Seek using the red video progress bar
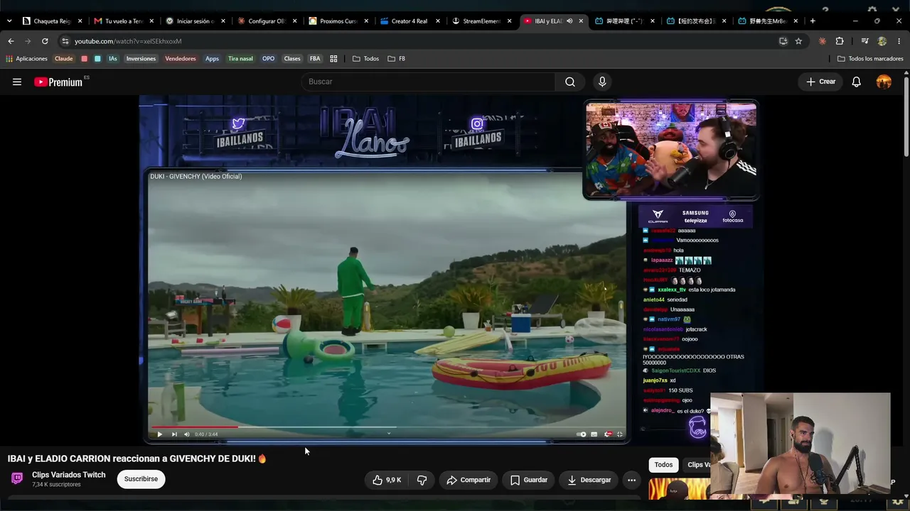 point(387,427)
